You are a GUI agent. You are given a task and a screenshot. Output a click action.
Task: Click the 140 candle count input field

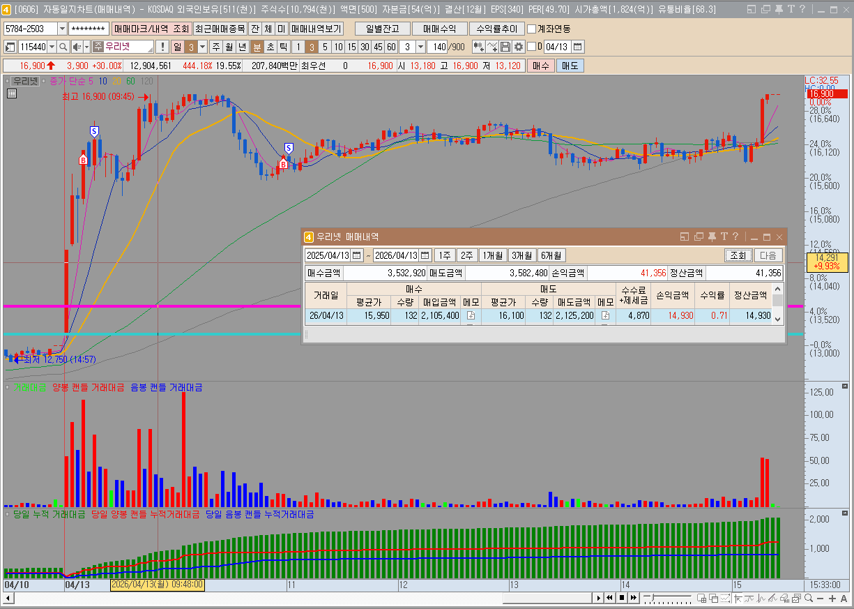pyautogui.click(x=437, y=47)
